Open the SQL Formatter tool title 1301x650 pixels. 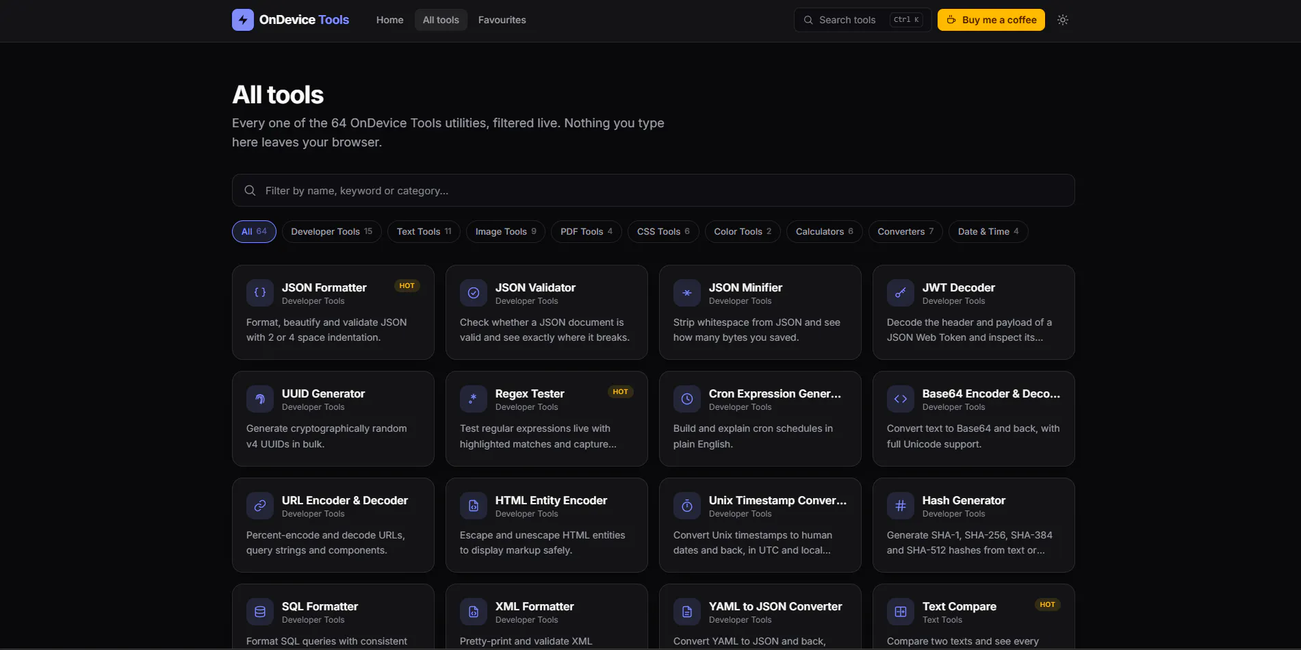coord(320,606)
